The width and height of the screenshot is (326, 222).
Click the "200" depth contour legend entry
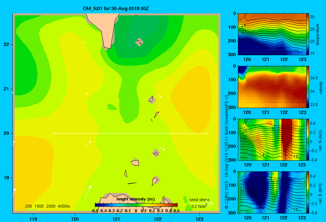(28, 206)
